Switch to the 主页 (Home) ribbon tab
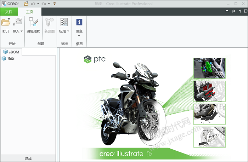Image resolution: width=248 pixels, height=162 pixels. (29, 12)
